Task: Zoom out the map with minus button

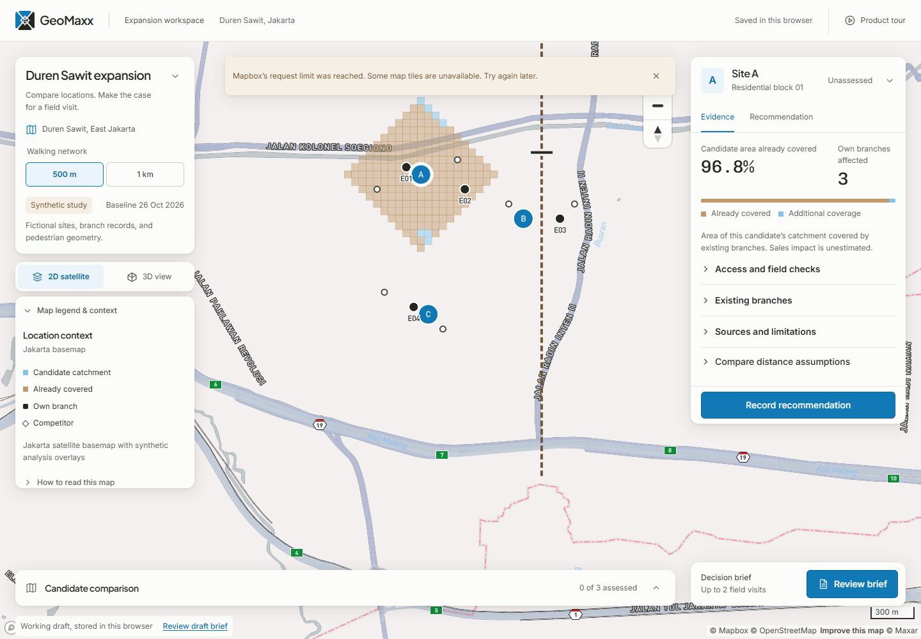Action: click(657, 105)
